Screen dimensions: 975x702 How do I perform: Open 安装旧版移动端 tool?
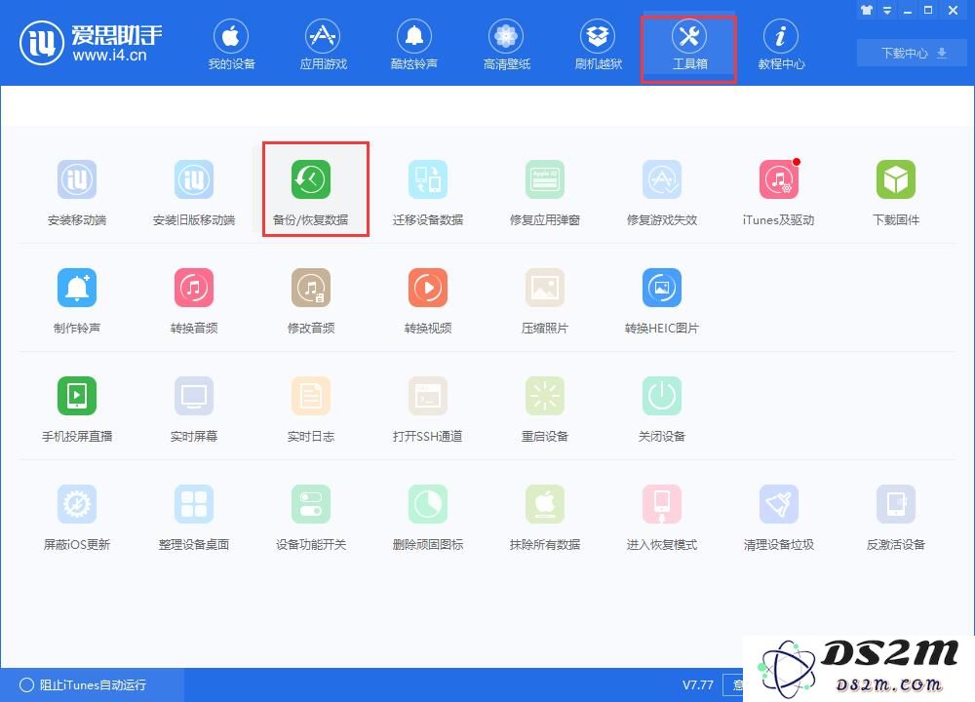(x=194, y=193)
